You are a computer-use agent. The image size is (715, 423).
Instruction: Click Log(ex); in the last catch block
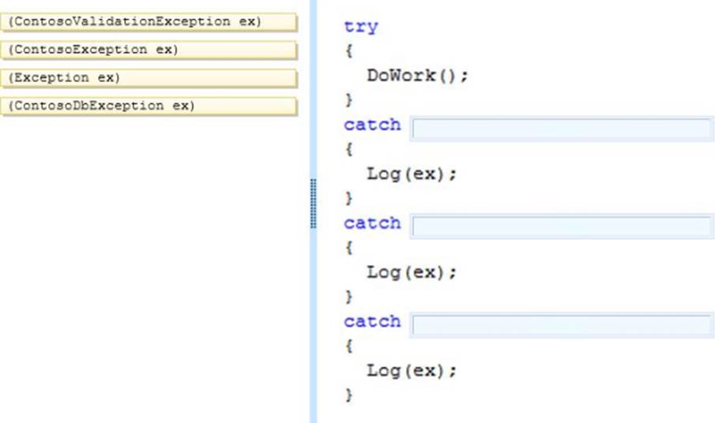click(411, 370)
